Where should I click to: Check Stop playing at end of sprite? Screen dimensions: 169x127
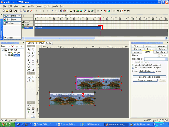tap(133, 68)
